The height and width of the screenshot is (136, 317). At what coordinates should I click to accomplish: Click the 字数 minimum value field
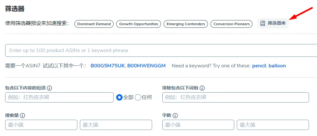[x=198, y=125]
